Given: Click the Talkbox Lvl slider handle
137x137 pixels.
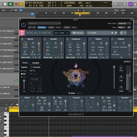Looking at the screenshot, I should (107, 43).
